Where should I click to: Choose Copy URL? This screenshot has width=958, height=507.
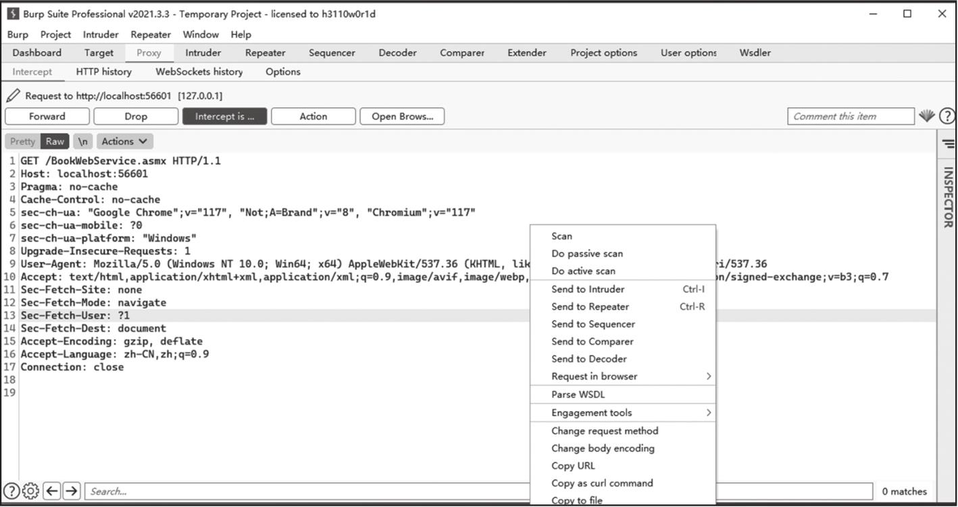click(622, 466)
